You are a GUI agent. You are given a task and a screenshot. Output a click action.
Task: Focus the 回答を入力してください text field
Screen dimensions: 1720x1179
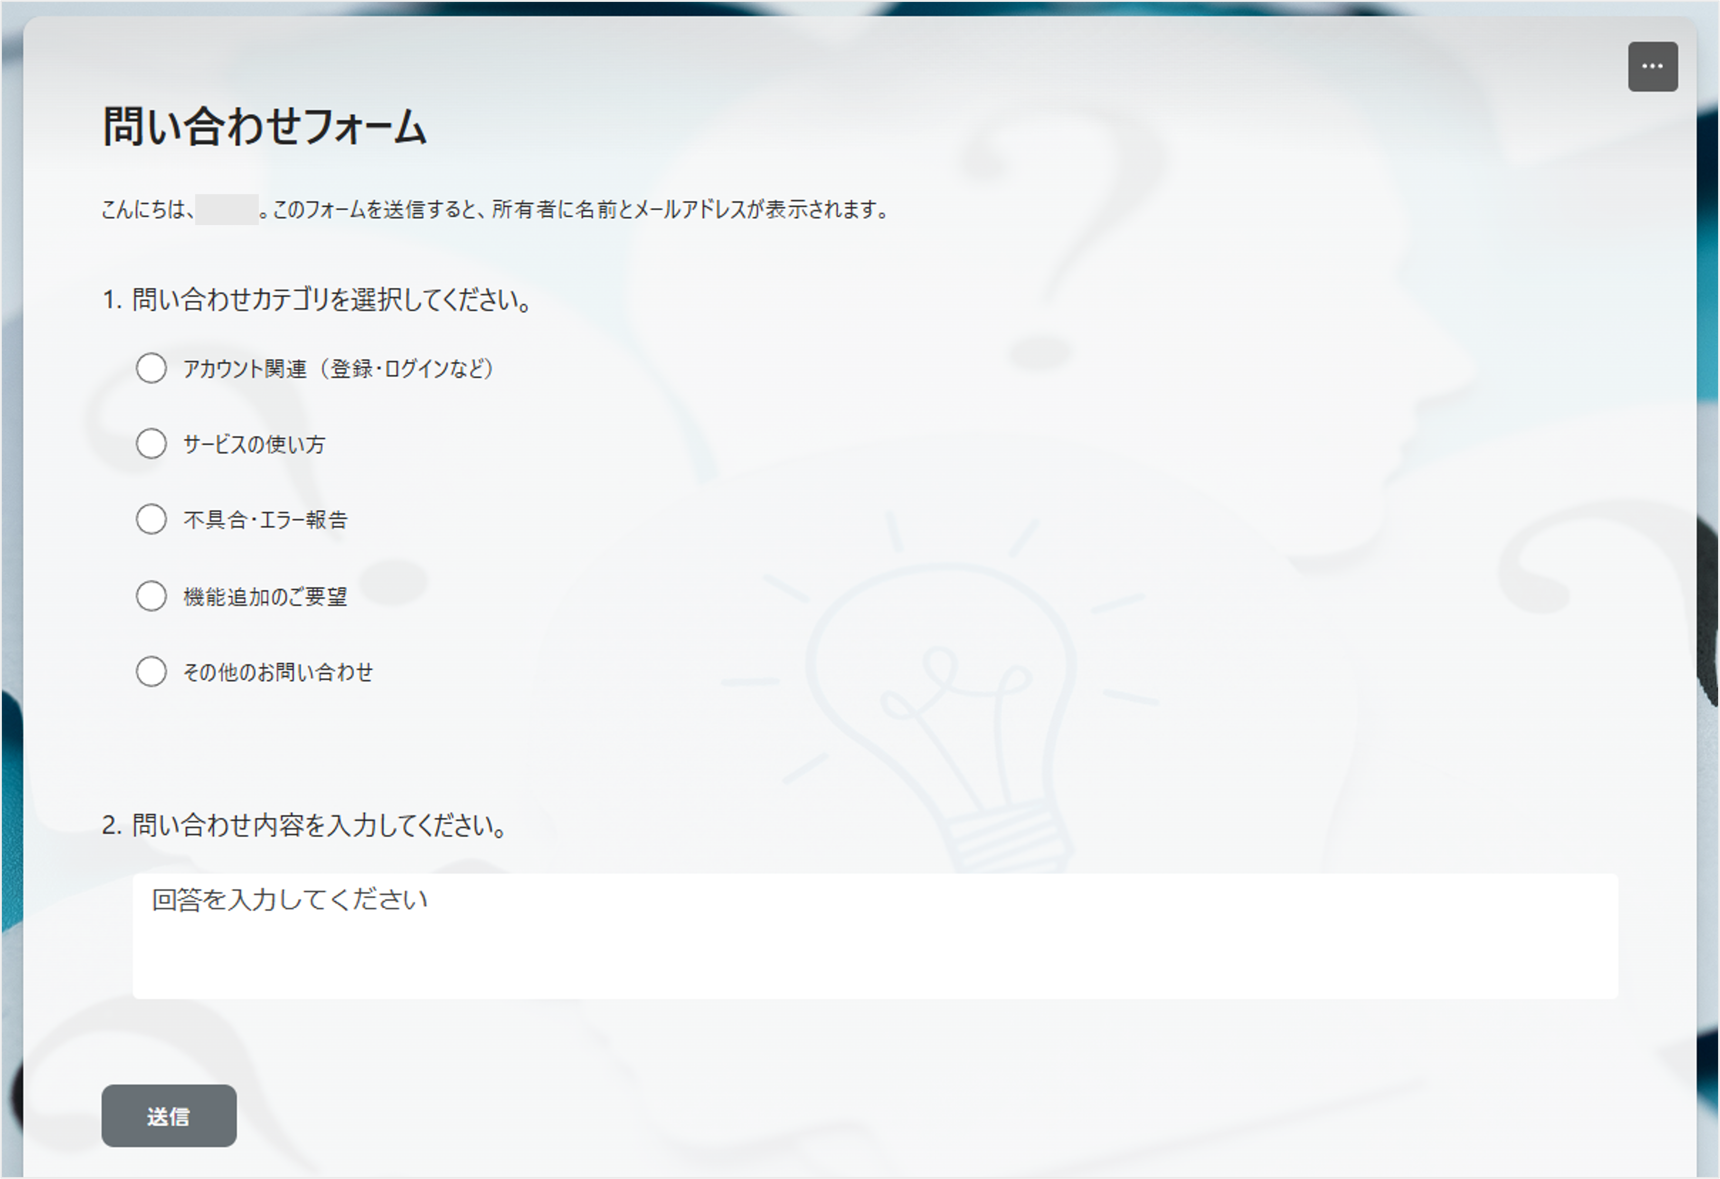(x=875, y=935)
